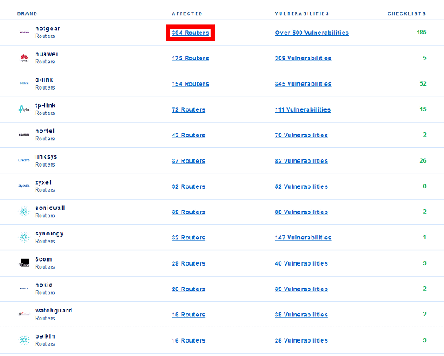View 38 Vulnerabilities for Watchguard
The image size is (444, 356).
pos(301,315)
